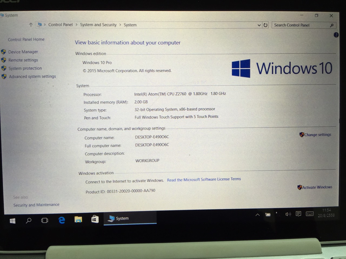Select Control Panel breadcrumb
Image resolution: width=346 pixels, height=259 pixels.
click(61, 25)
